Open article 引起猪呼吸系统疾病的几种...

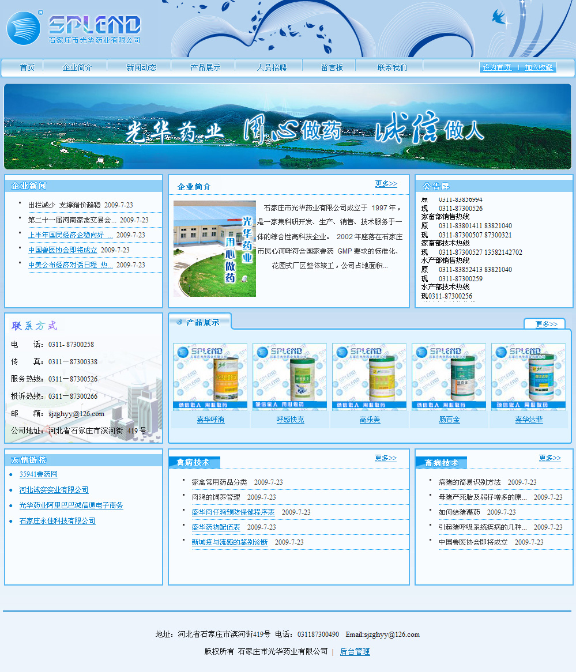(483, 527)
